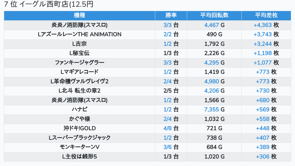Image resolution: width=295 pixels, height=166 pixels.
Task: Select the Lマギアレコード machine name
Action: tap(79, 72)
